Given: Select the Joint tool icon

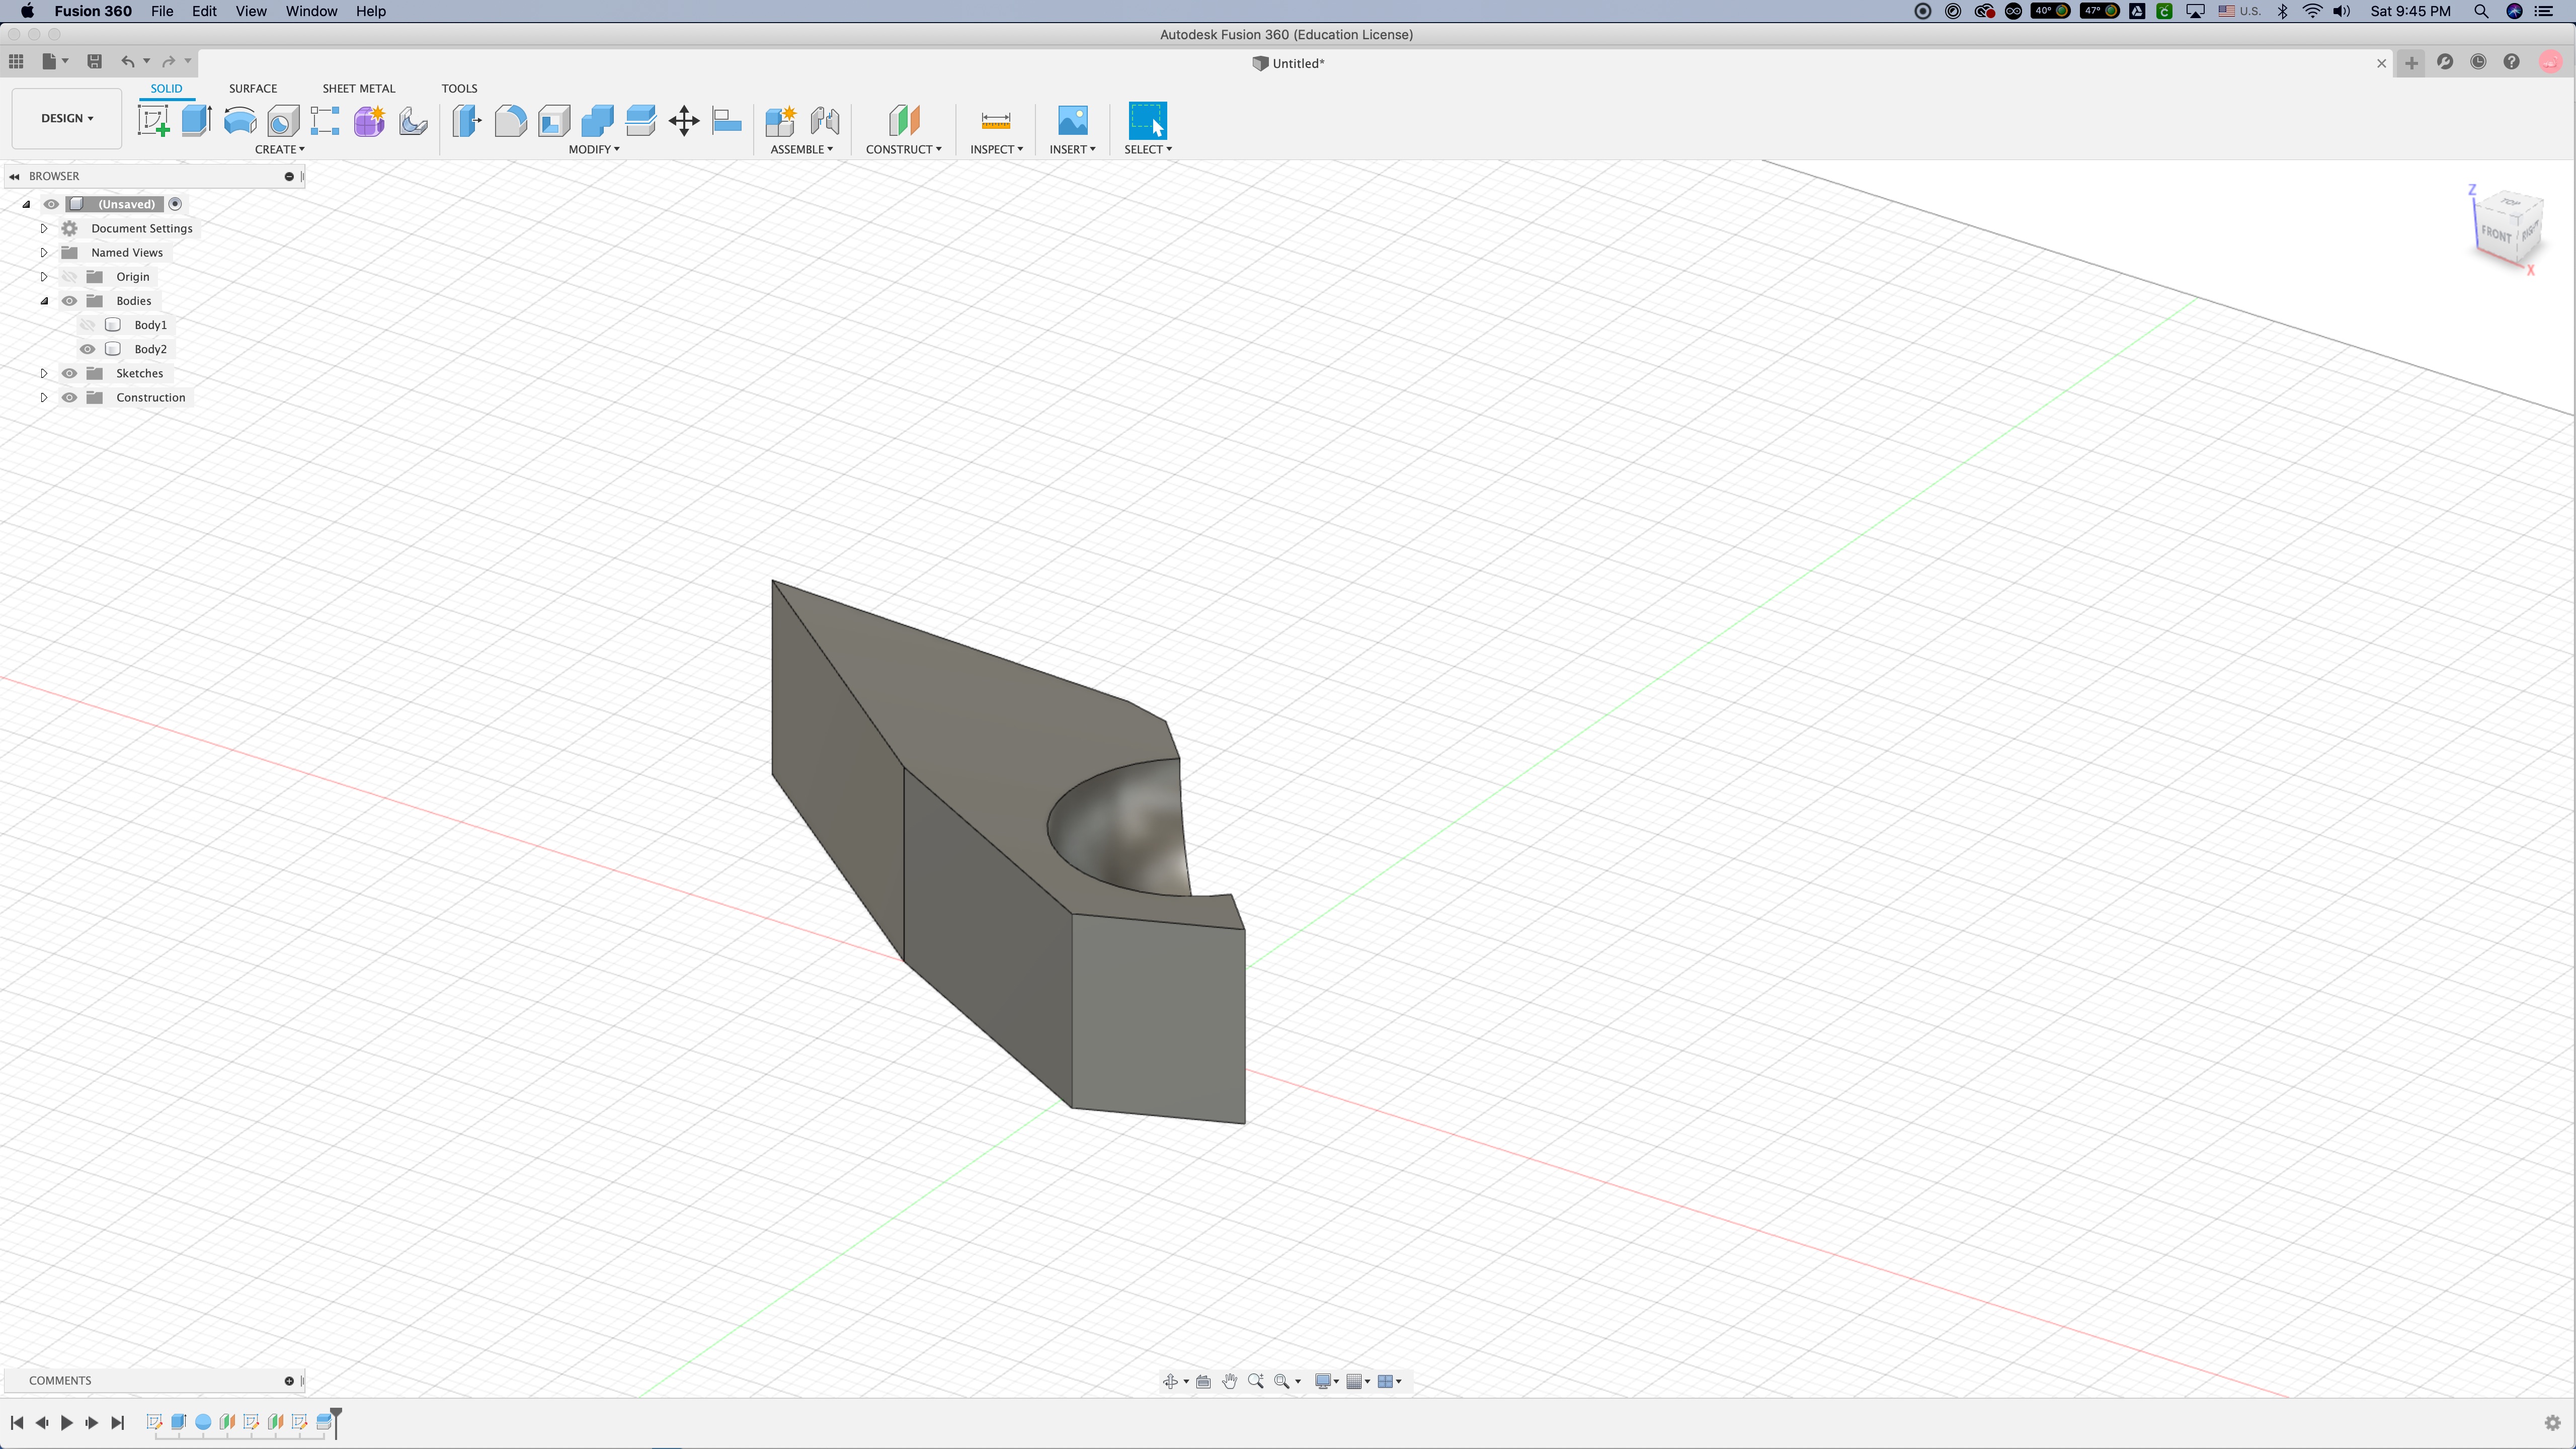Looking at the screenshot, I should 824,121.
